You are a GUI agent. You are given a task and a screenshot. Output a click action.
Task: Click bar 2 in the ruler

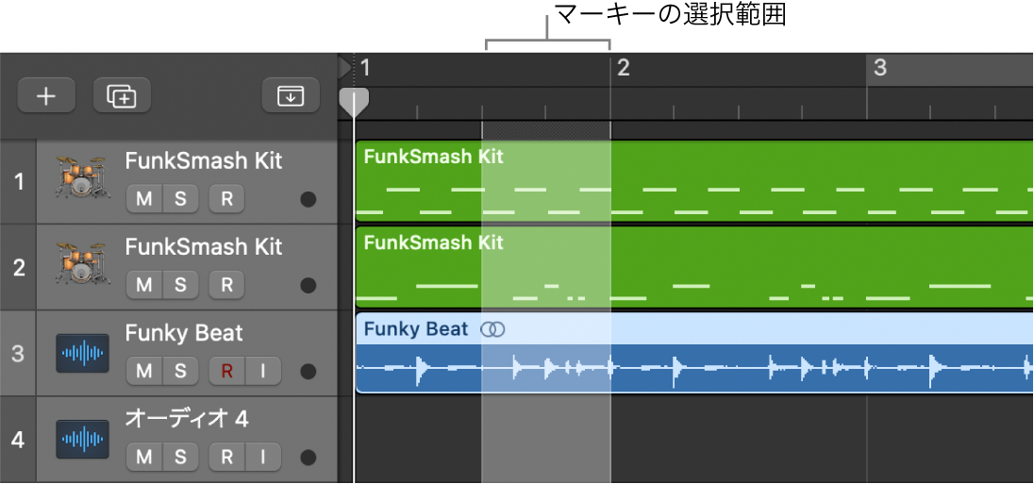pos(624,68)
